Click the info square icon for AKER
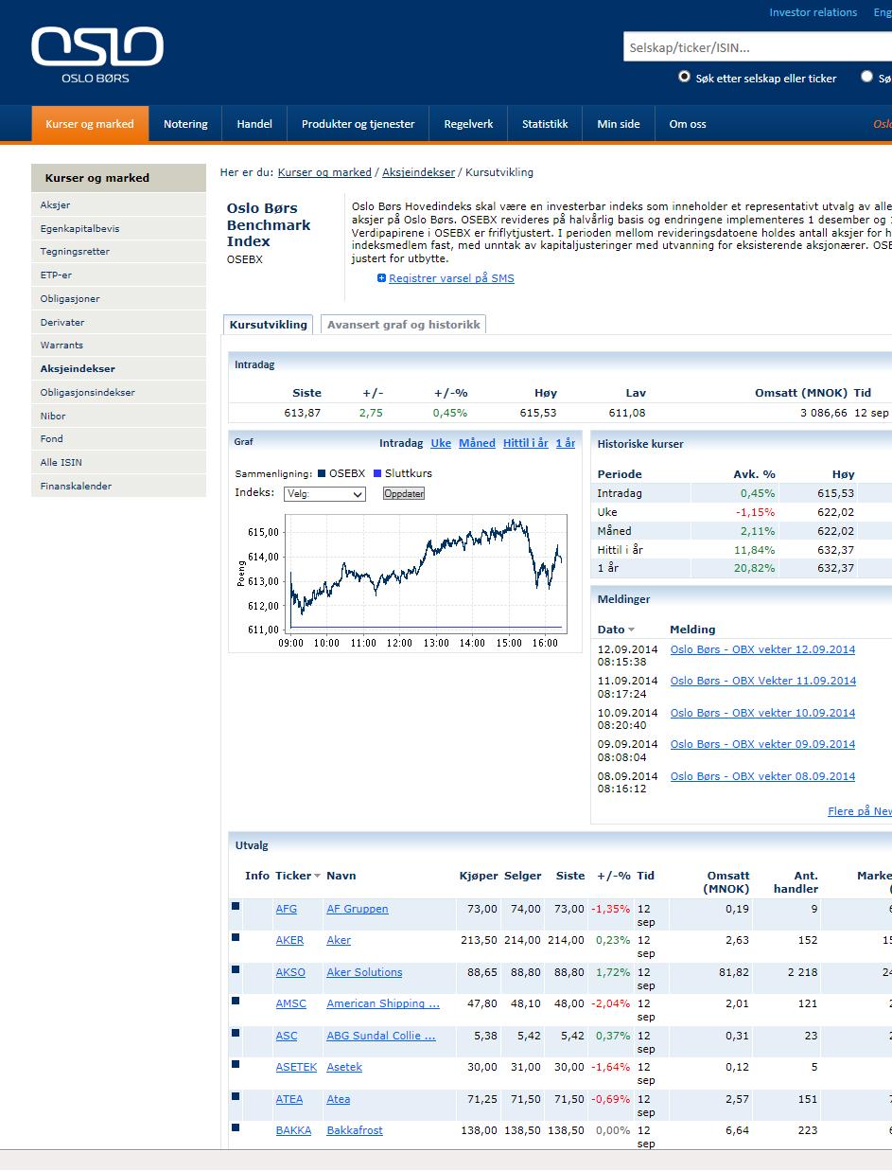This screenshot has width=892, height=1171. point(236,937)
